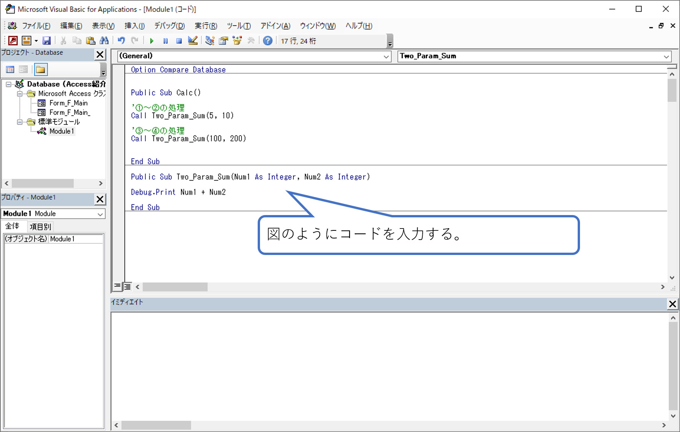
Task: Expand the Two_Param_Sum procedure dropdown
Action: [666, 56]
